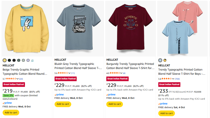This screenshot has height=118, width=210.
Task: Click the Great Indian Festival badge on the burgundy T-shirt
Action: pyautogui.click(x=117, y=79)
